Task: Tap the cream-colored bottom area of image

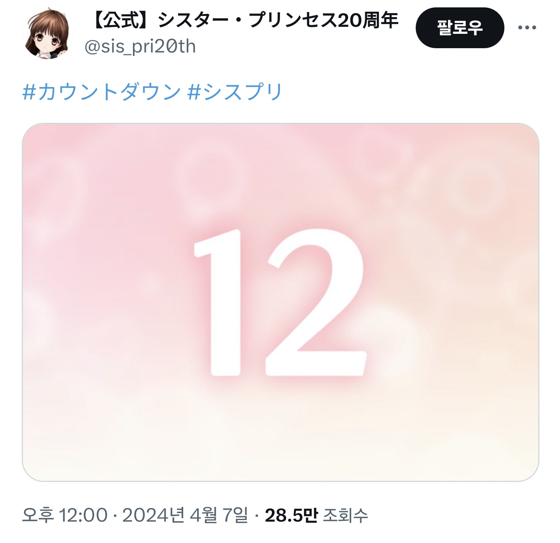Action: point(280,439)
